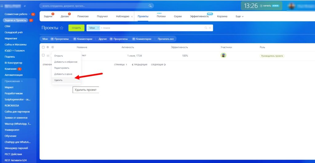Click the user profile avatar at top right
Screen dimensions: 315x163
point(292,6)
